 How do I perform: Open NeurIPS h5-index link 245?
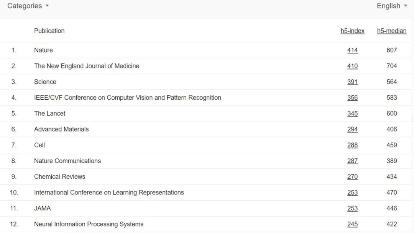click(352, 224)
